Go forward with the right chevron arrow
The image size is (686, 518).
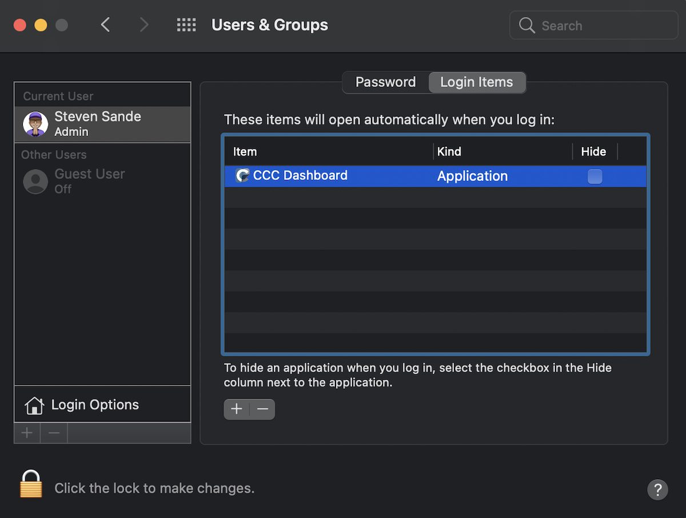[x=144, y=25]
